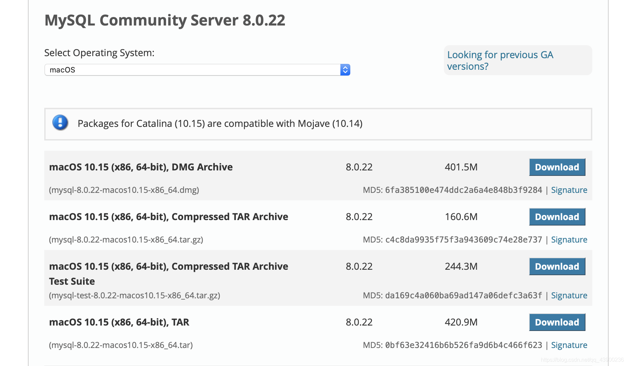This screenshot has width=627, height=366.
Task: Click the MySQL Community Server 8.0.22 heading
Action: (165, 20)
